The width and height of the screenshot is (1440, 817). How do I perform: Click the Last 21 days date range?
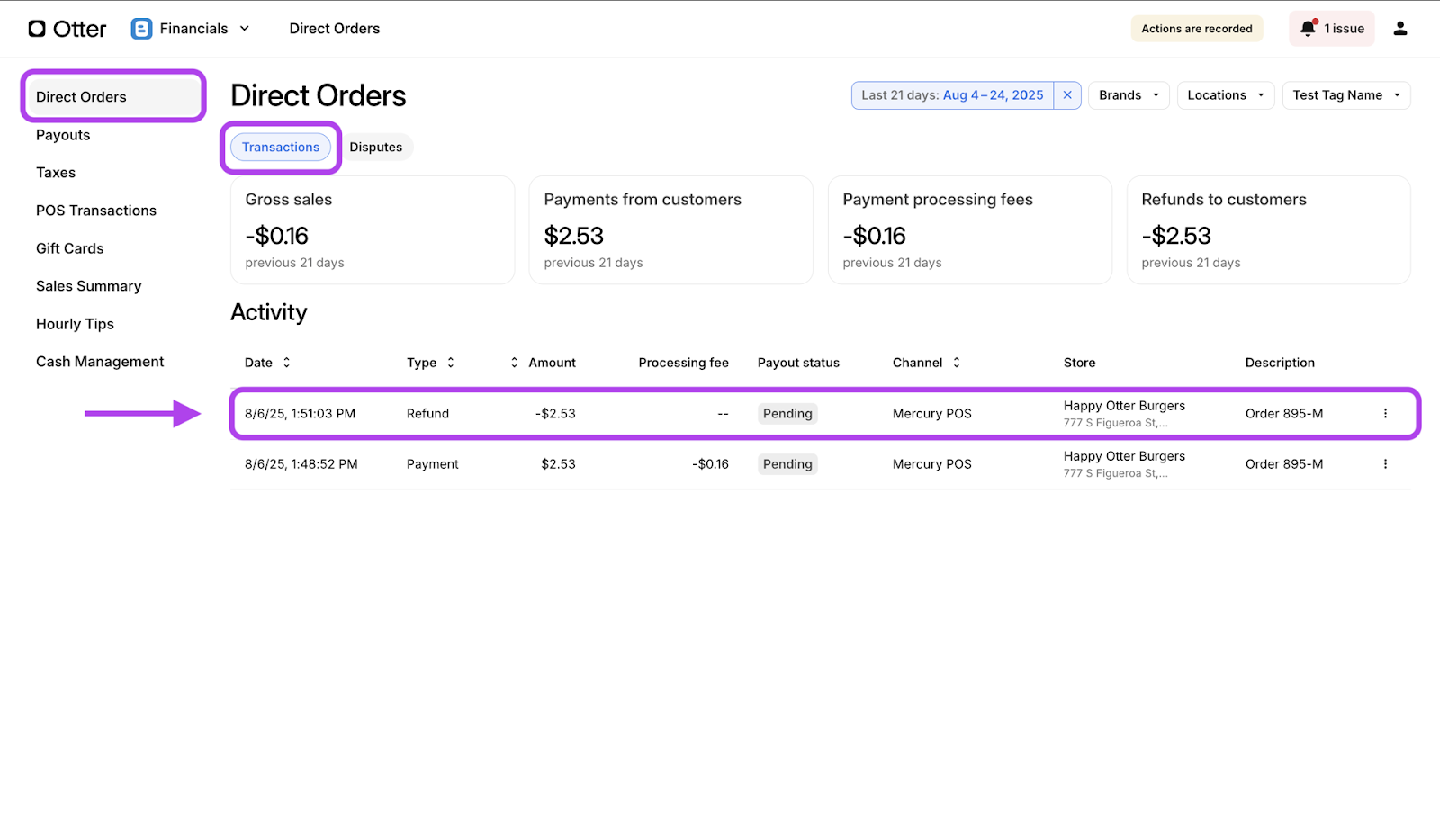coord(952,95)
